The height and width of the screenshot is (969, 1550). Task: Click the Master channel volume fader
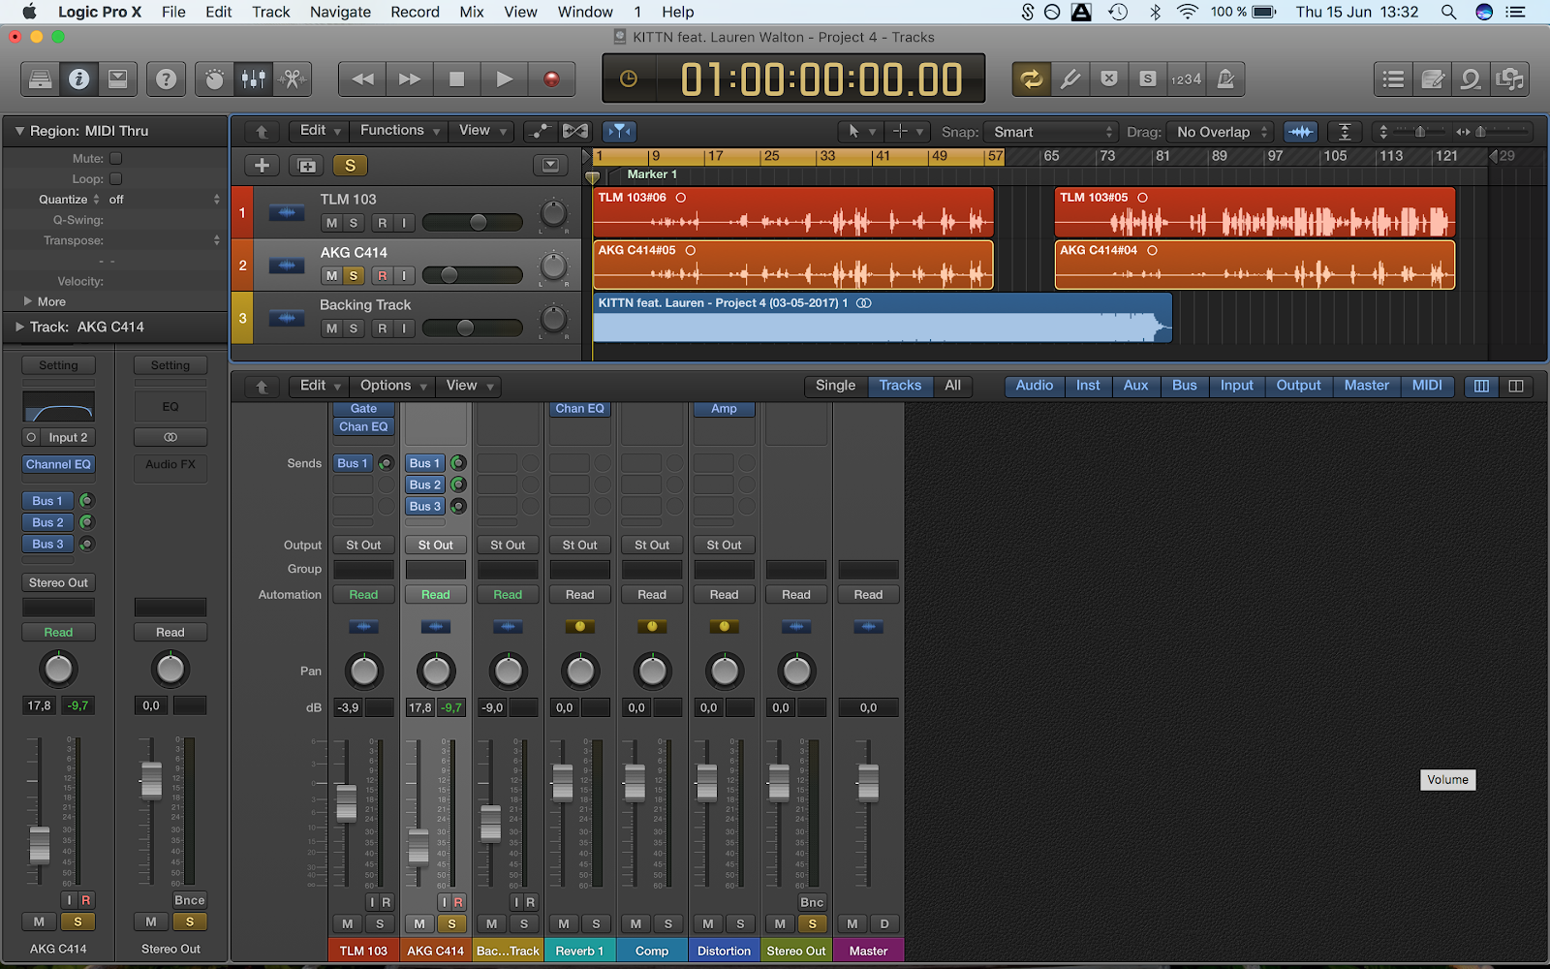point(868,782)
